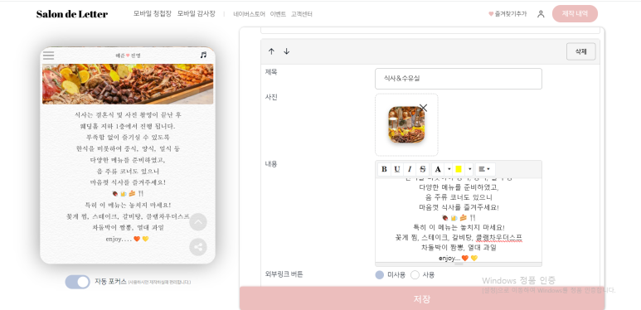
Task: Click the text '특히 이 메뉴는 놓치지 마세요!' in the content editor
Action: point(459,227)
